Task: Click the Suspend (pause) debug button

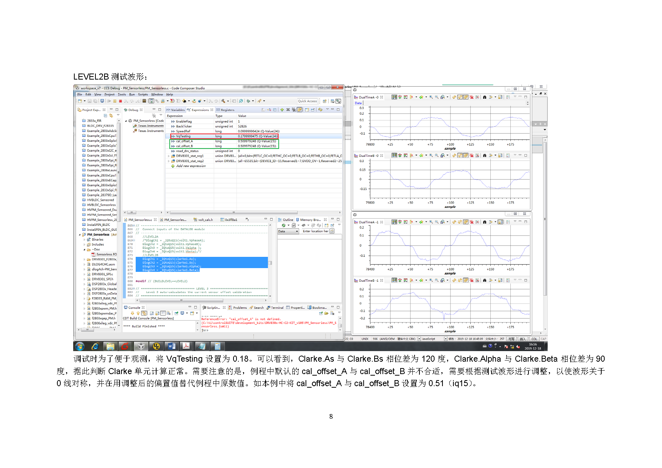Action: pyautogui.click(x=115, y=101)
